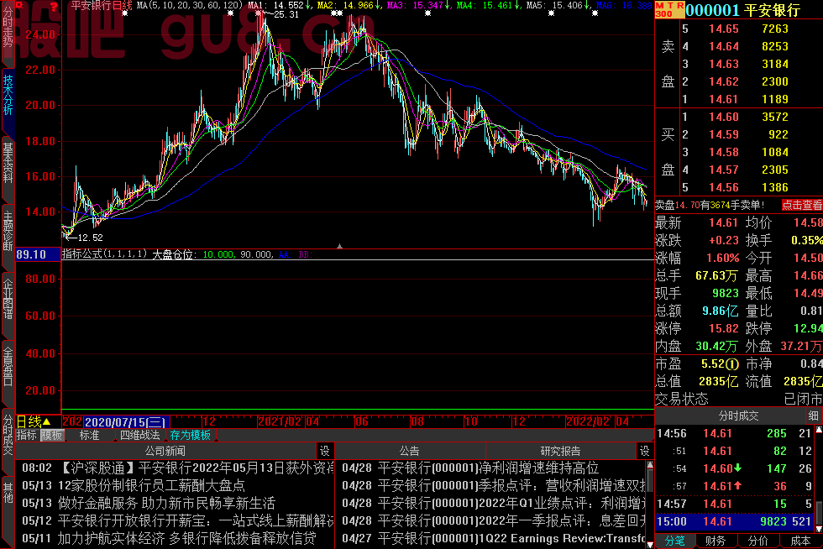Click the 2021/02 timeline label
Screen dimensions: 823x549
[280, 421]
